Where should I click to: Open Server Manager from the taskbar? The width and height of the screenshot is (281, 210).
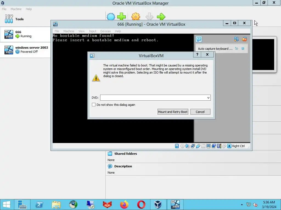click(22, 205)
